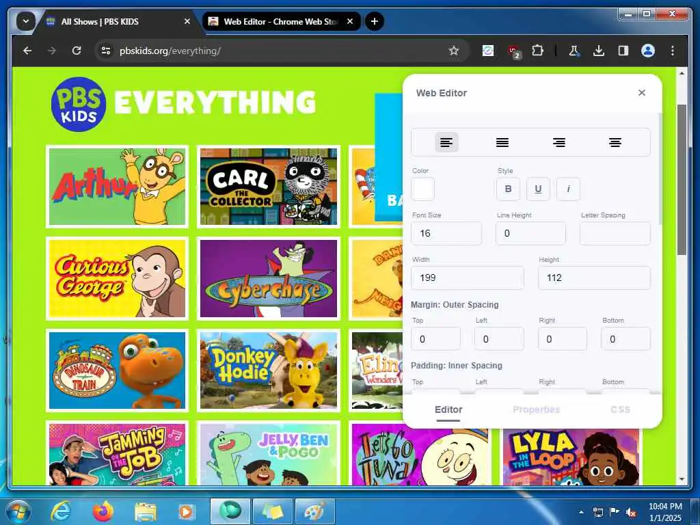Image resolution: width=700 pixels, height=525 pixels.
Task: Open the Extensions puzzle menu
Action: pos(537,51)
